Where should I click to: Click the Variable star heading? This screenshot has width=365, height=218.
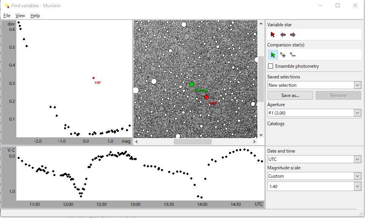(x=279, y=25)
